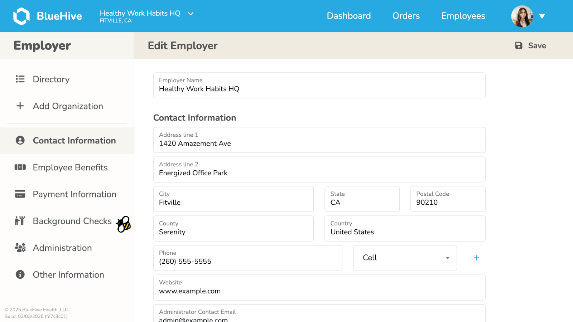Select Directory in the sidebar
Viewport: 573px width, 322px height.
pos(67,79)
